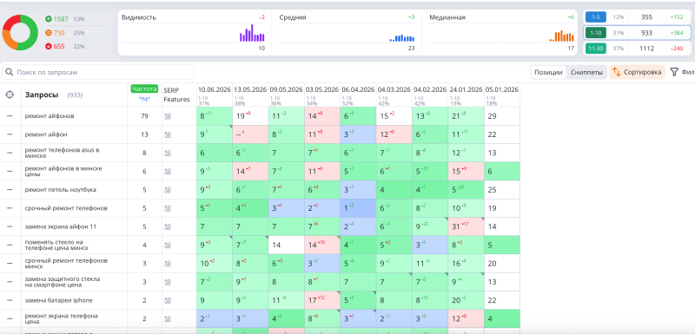Click SERP features icon for ремонт айфон
695x334 pixels.
[168, 134]
